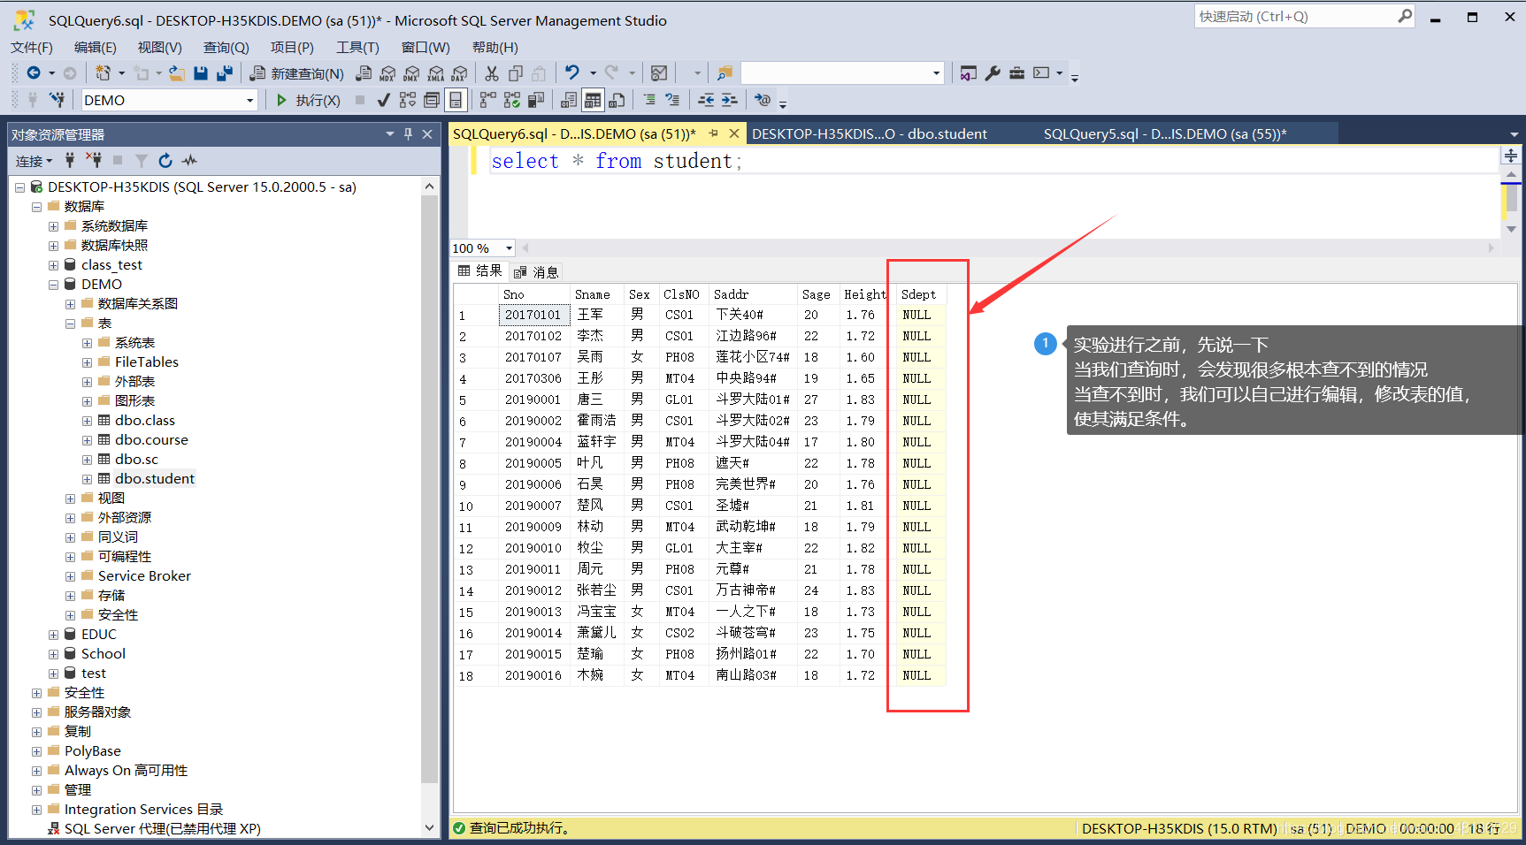Click the Find in Files icon
The image size is (1526, 845).
725,73
